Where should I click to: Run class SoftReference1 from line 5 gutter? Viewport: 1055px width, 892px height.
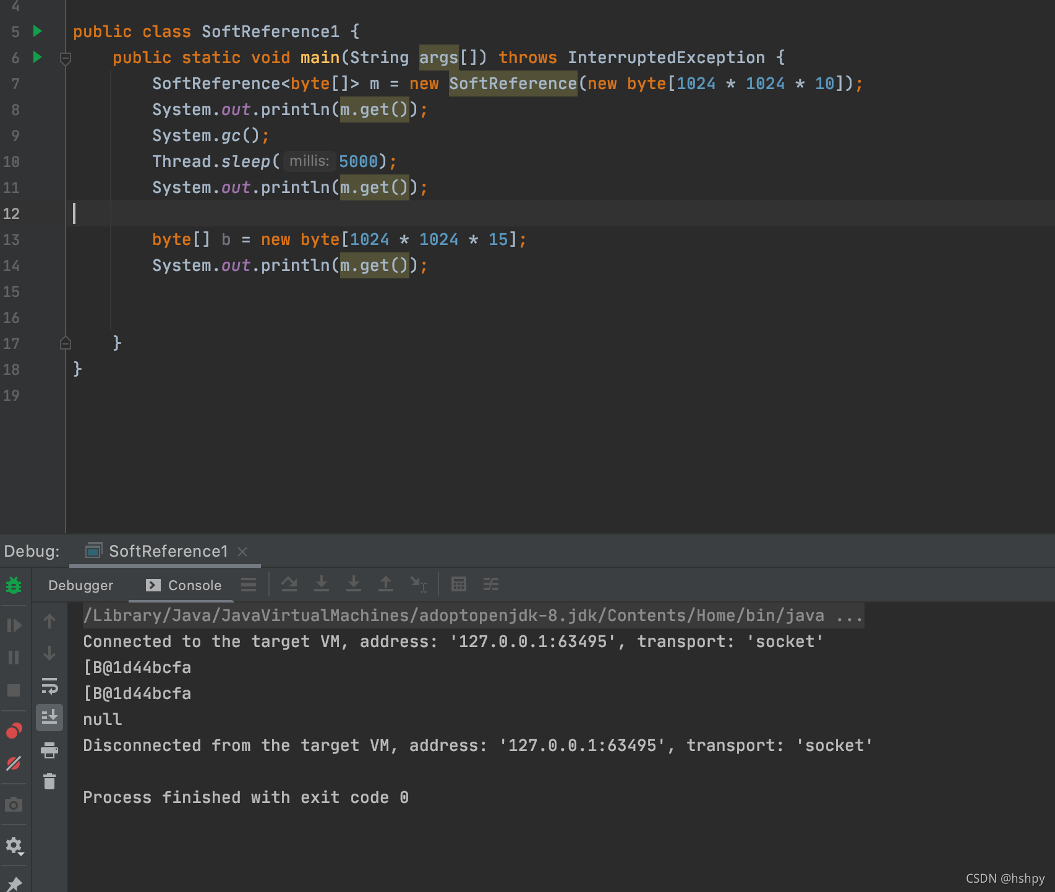pos(37,31)
